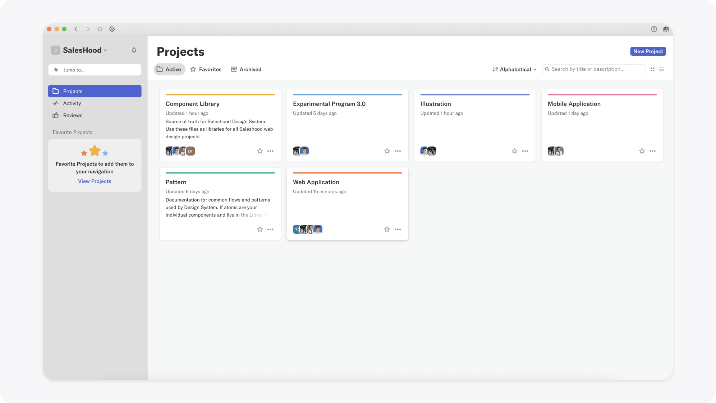The image size is (716, 403).
Task: Open the Mobile Application project title
Action: click(574, 104)
